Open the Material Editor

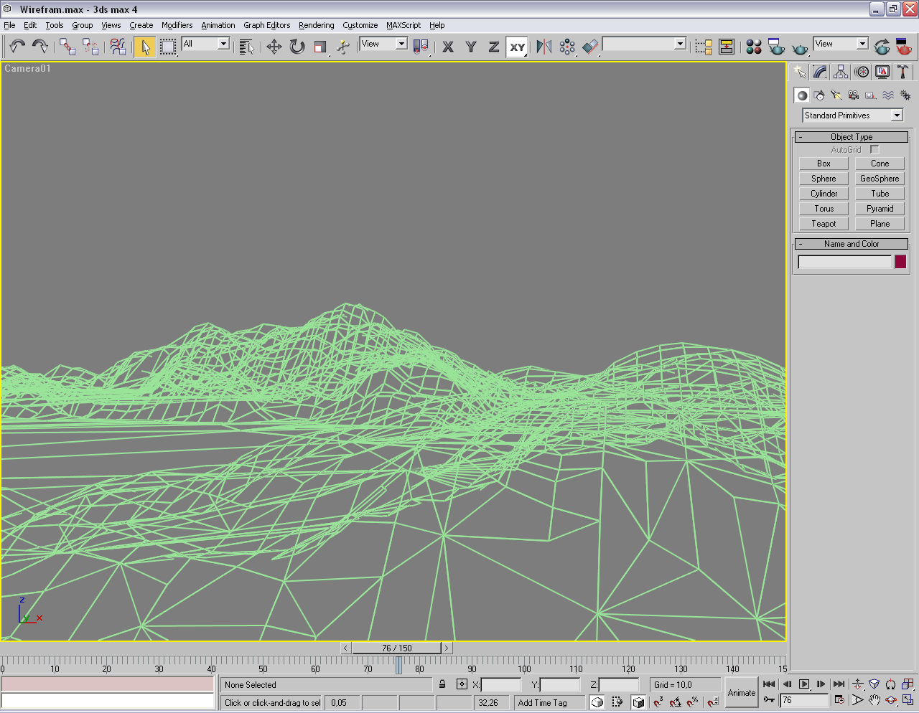point(753,47)
